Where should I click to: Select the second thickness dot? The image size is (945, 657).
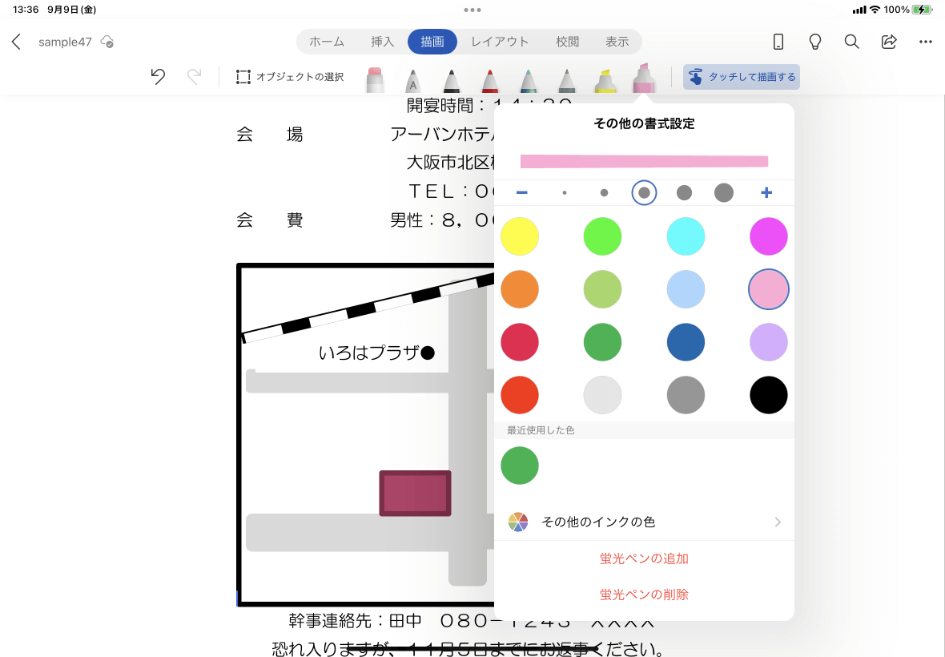click(604, 193)
